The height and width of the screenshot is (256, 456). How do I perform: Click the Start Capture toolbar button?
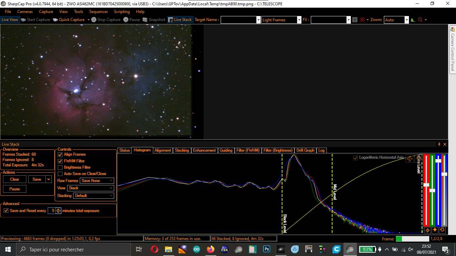coord(35,20)
